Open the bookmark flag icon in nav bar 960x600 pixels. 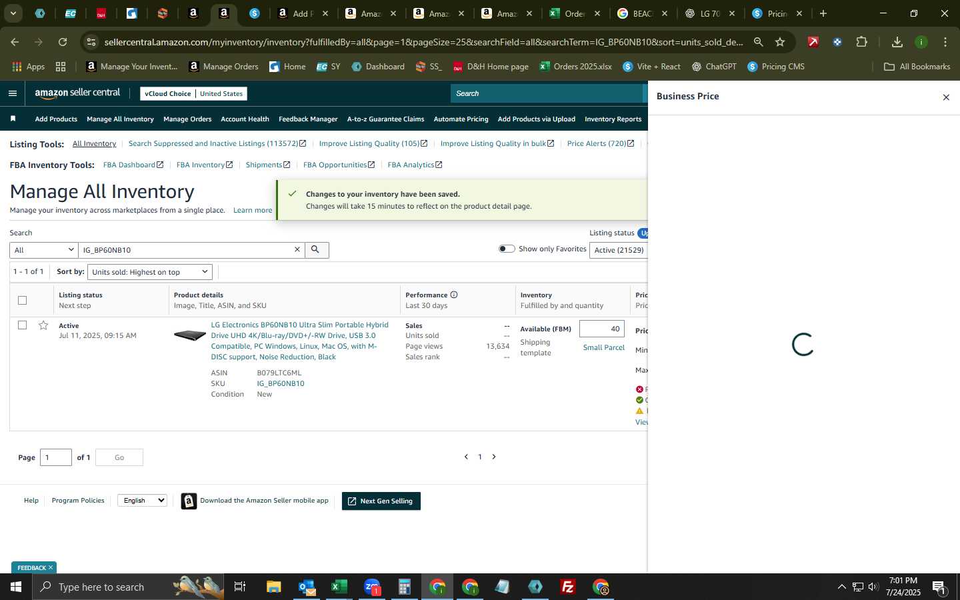click(13, 119)
